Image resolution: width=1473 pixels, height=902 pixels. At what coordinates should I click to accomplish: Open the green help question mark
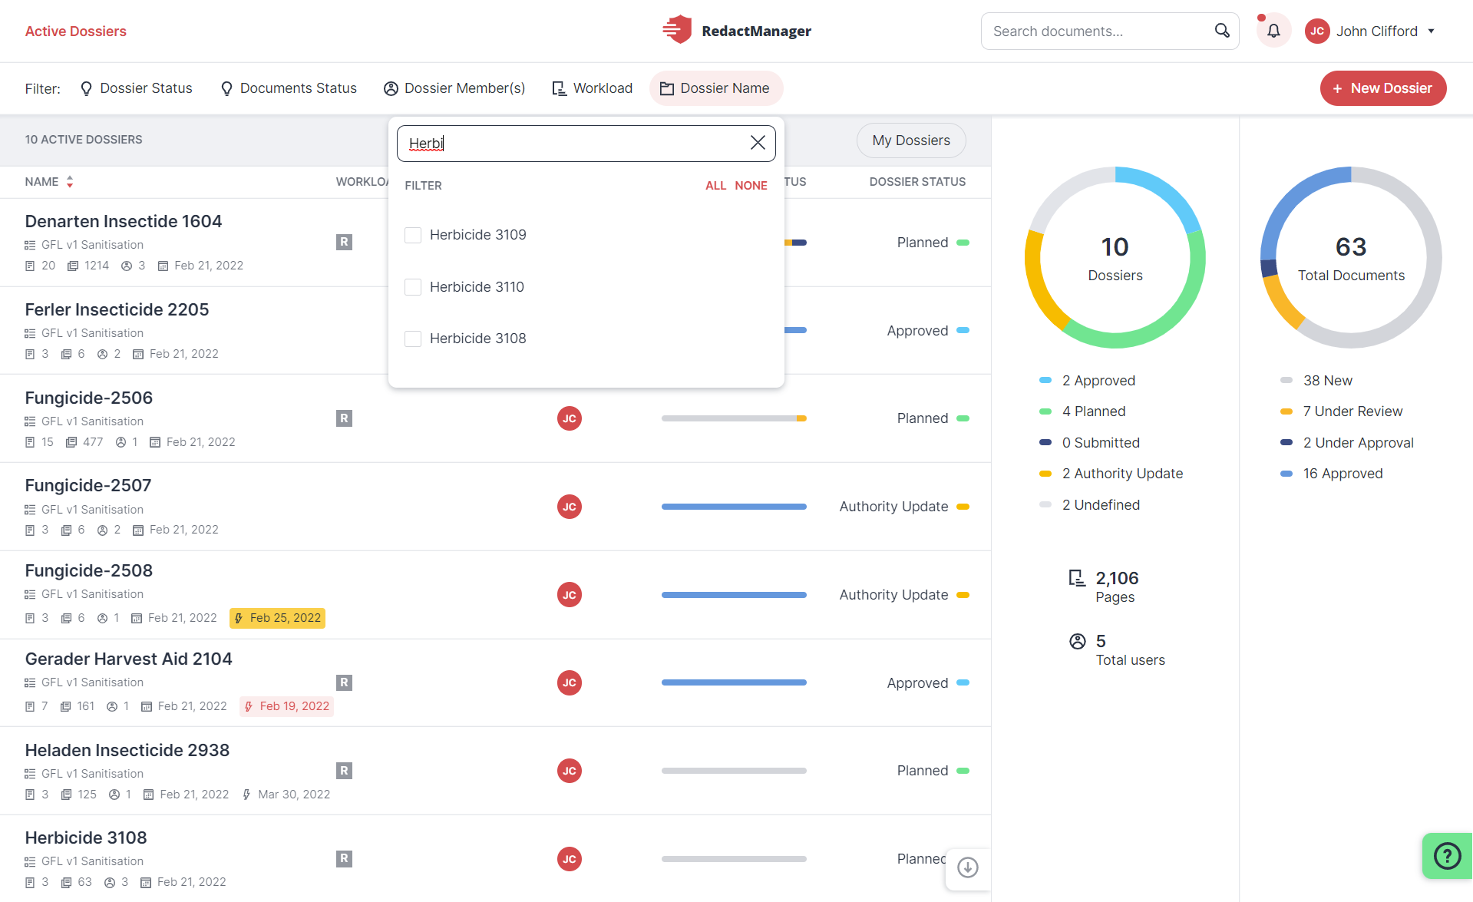[1447, 855]
